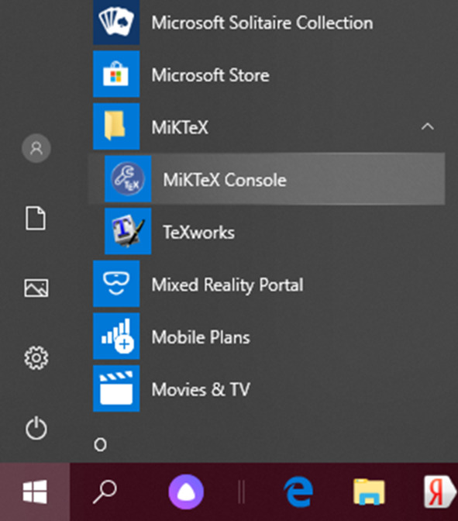This screenshot has width=458, height=521.
Task: Open the Mixed Reality Portal headset icon
Action: point(116,284)
